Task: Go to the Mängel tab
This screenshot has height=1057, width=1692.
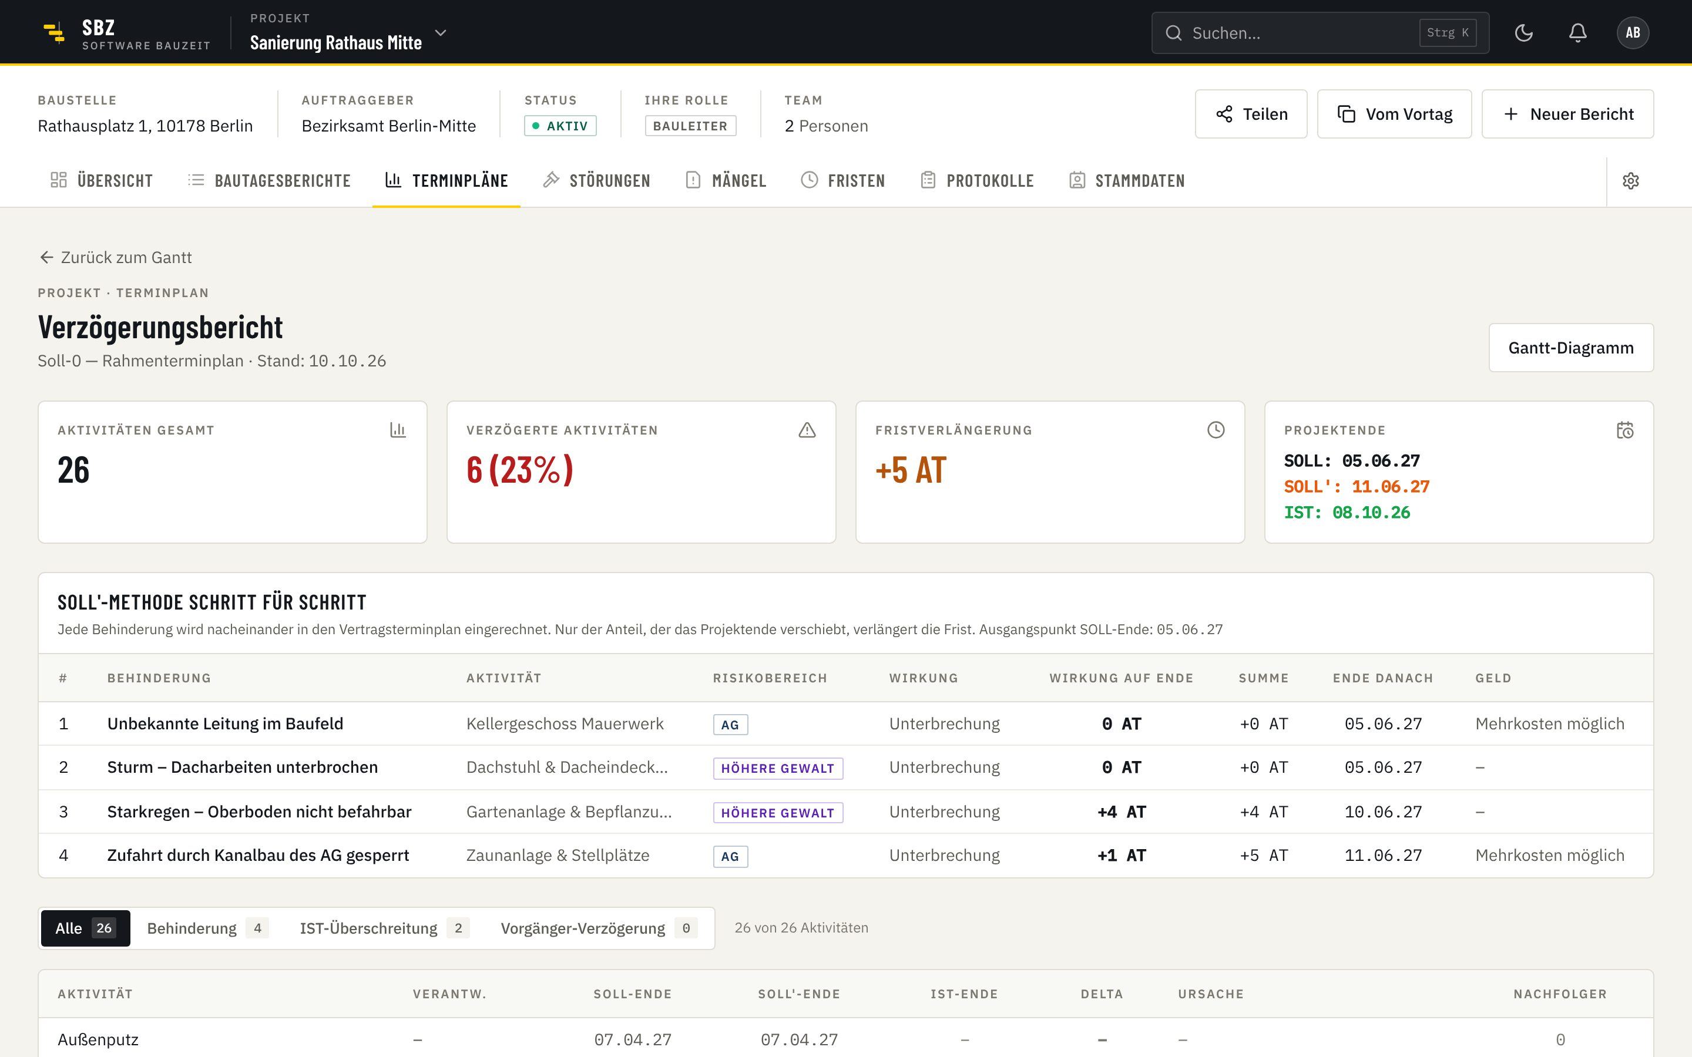Action: (x=726, y=181)
